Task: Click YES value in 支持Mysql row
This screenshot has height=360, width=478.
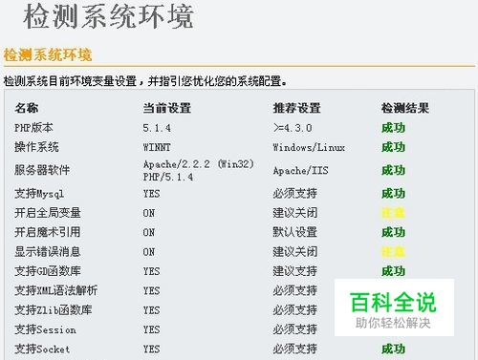Action: coord(151,194)
